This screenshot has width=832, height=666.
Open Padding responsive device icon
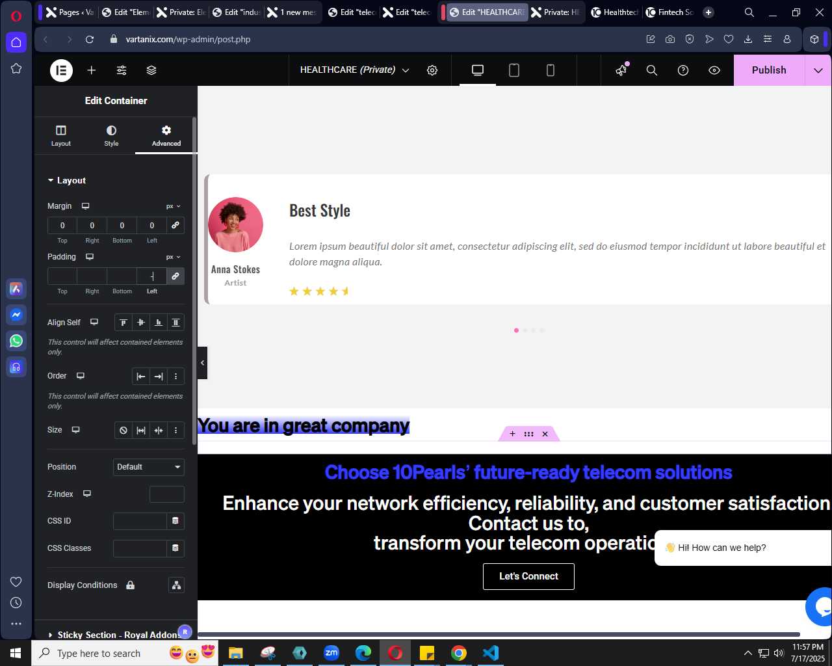[90, 257]
